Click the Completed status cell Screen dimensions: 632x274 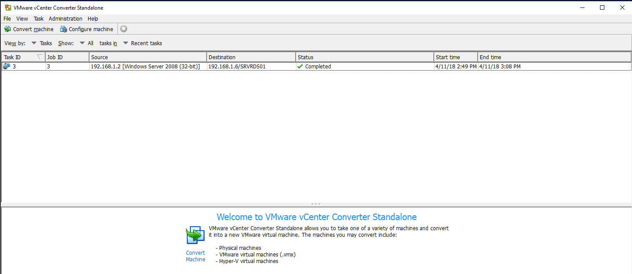[365, 67]
